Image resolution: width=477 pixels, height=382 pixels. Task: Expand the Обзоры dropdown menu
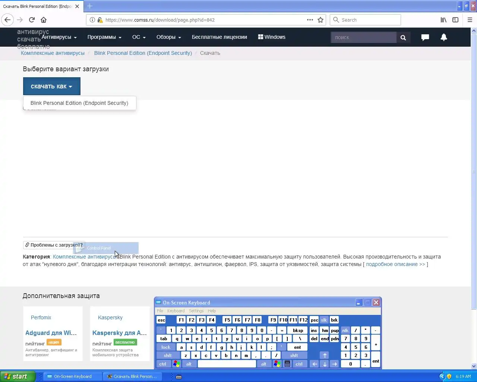pos(168,37)
